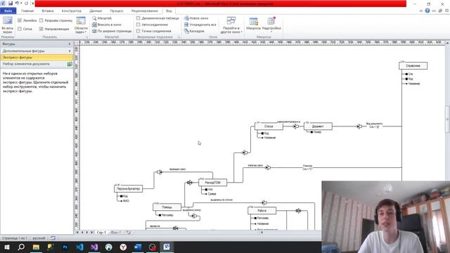Image resolution: width=450 pixels, height=253 pixels.
Task: Expand the Дополнительные фигуры menu arrow
Action: pos(70,51)
